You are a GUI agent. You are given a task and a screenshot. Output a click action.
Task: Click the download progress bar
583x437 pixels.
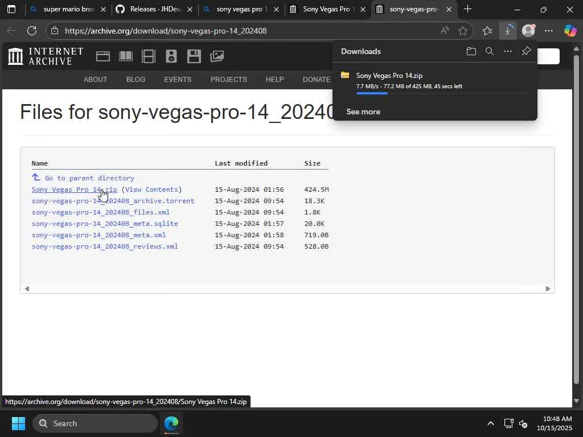(x=442, y=93)
